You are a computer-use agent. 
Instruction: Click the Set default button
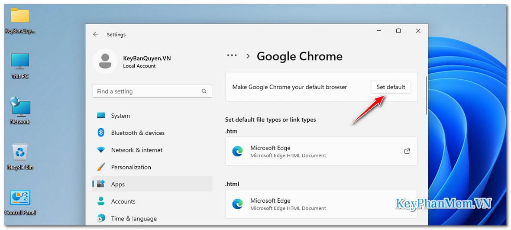(391, 87)
